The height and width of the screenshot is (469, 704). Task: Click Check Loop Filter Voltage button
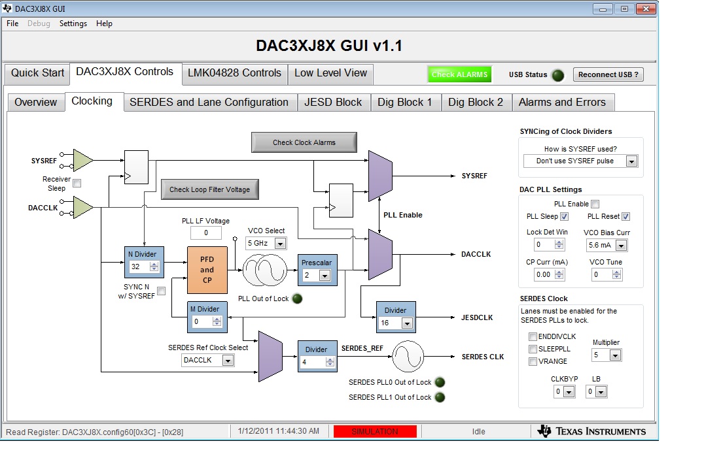tap(209, 189)
